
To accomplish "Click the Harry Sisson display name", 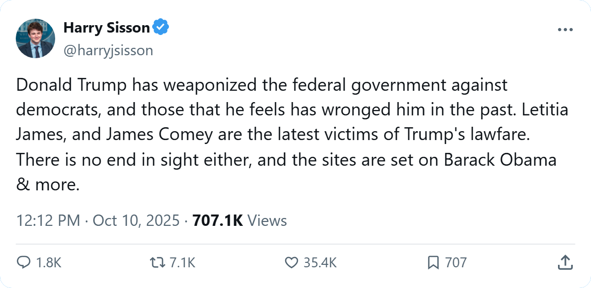I will click(x=106, y=28).
